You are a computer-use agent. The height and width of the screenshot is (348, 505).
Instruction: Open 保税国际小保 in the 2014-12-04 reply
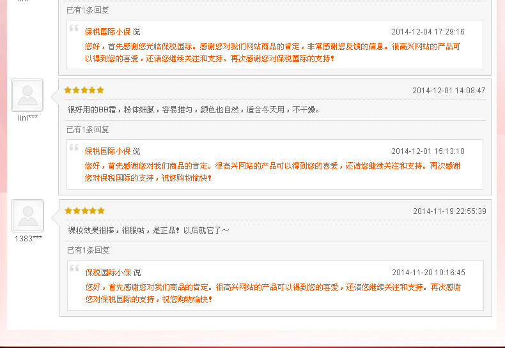click(x=107, y=32)
